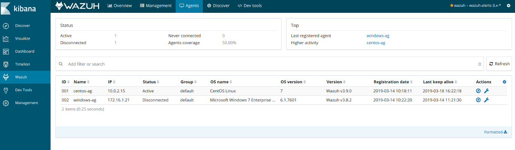The height and width of the screenshot is (150, 515).
Task: Click the Wazuh logo in top bar
Action: click(77, 6)
